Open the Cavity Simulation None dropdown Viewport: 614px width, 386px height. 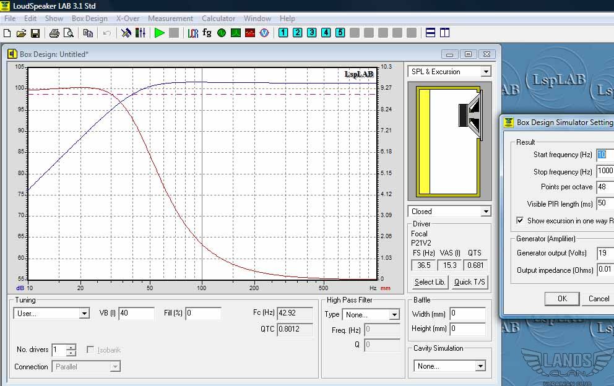480,366
